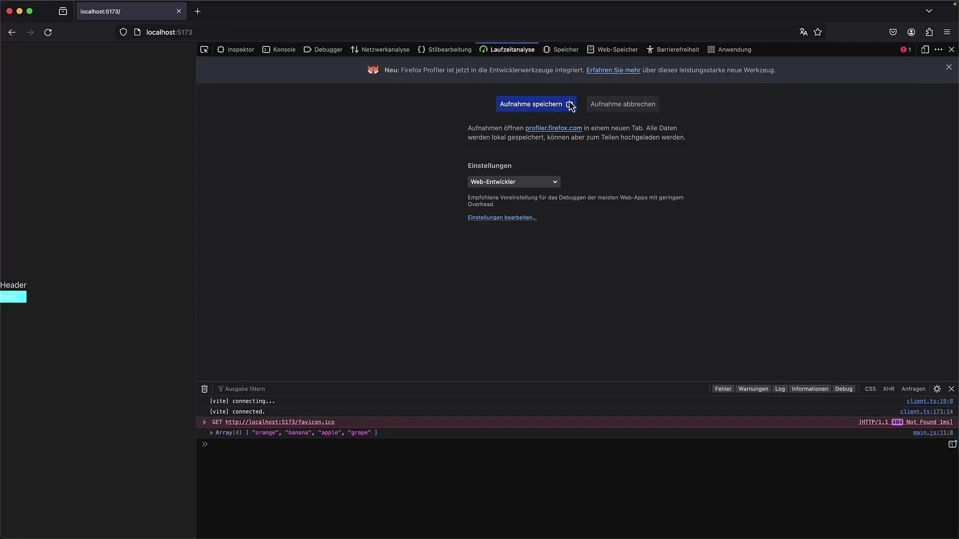This screenshot has width=959, height=539.
Task: Select the Web-Entwickler dropdown
Action: (x=513, y=182)
